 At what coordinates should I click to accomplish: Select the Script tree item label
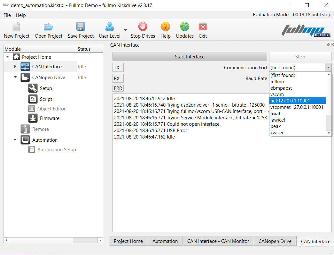click(x=46, y=99)
